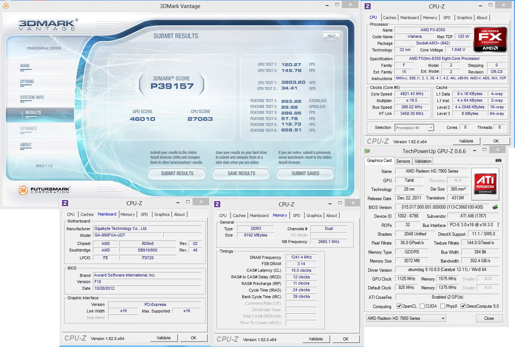This screenshot has width=515, height=347.
Task: Click the purple Z icon of the Mainboard CPU-Z window
Action: pyautogui.click(x=65, y=203)
